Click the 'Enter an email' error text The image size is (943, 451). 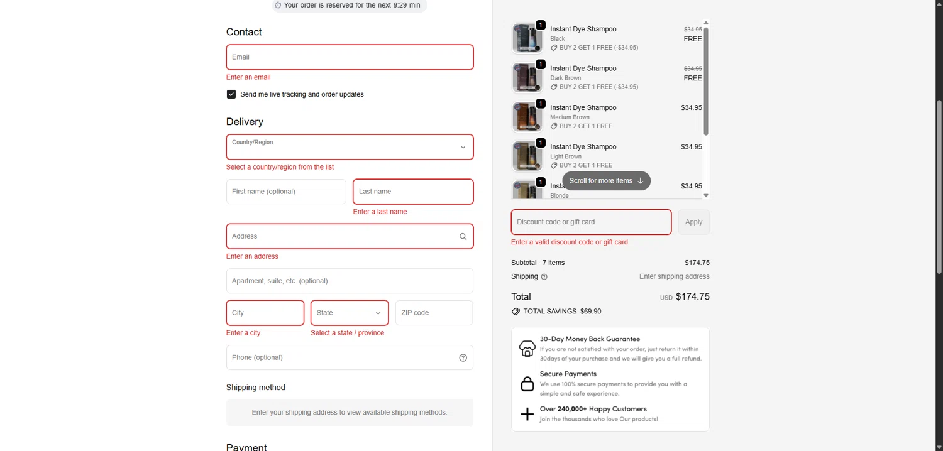248,77
